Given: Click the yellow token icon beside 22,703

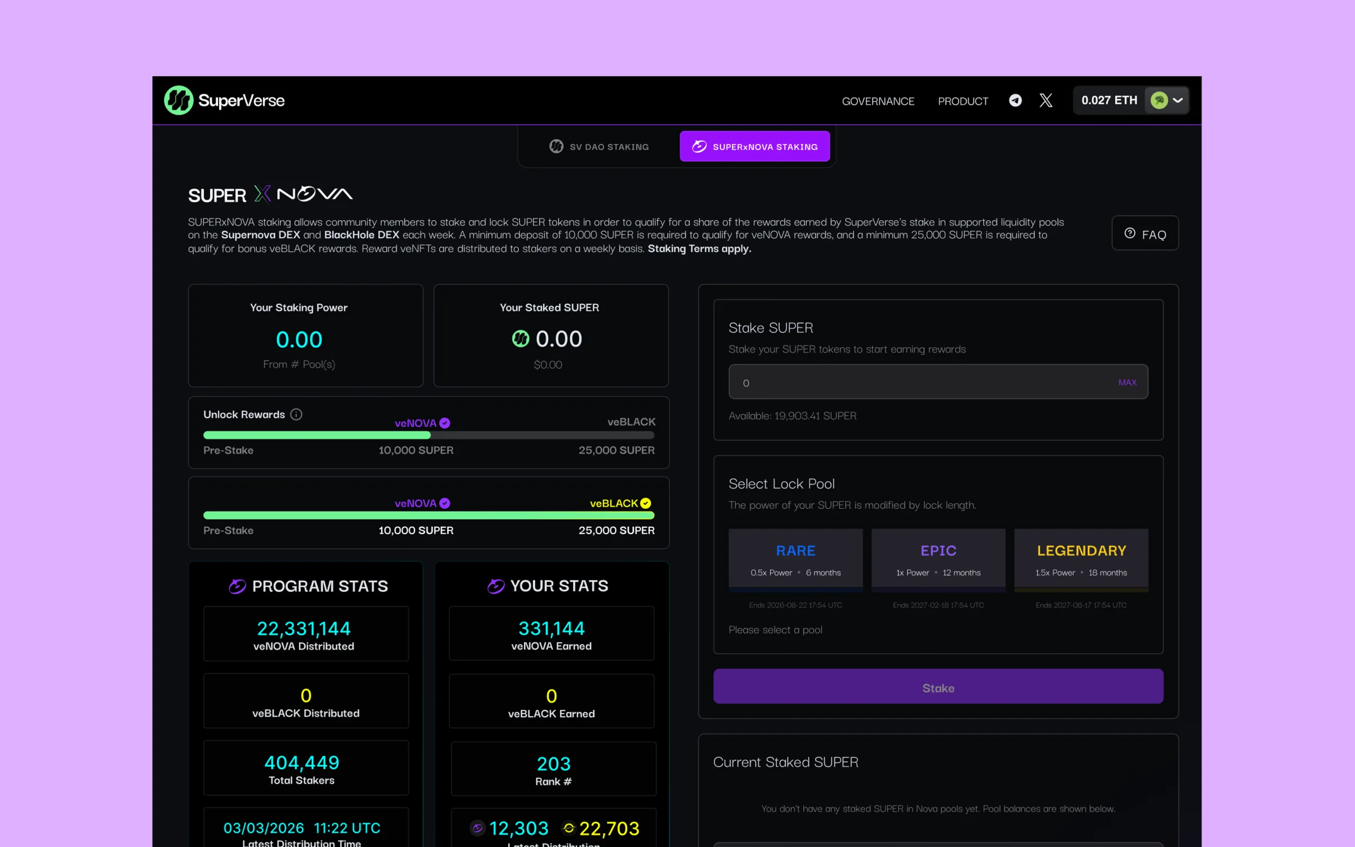Looking at the screenshot, I should coord(569,828).
